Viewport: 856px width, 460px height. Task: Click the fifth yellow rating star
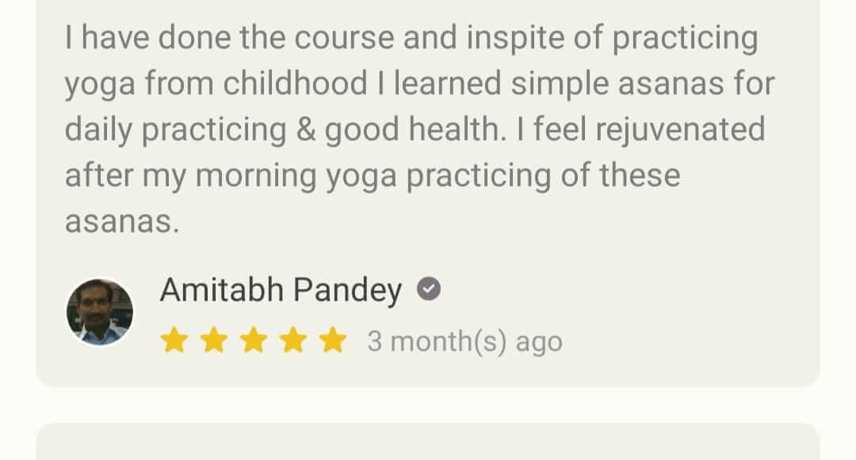pyautogui.click(x=334, y=341)
